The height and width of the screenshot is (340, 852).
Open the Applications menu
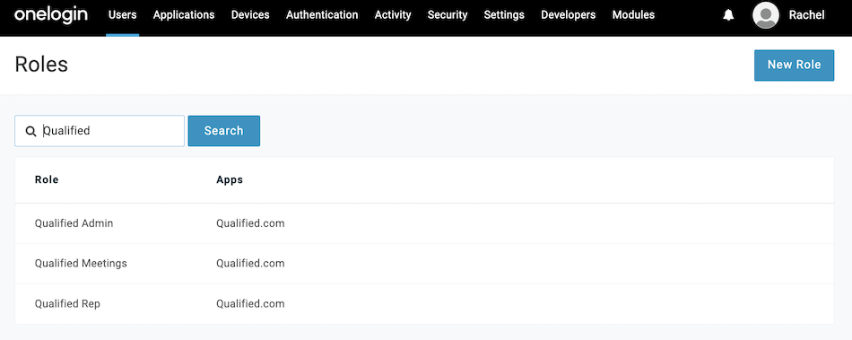pos(184,15)
